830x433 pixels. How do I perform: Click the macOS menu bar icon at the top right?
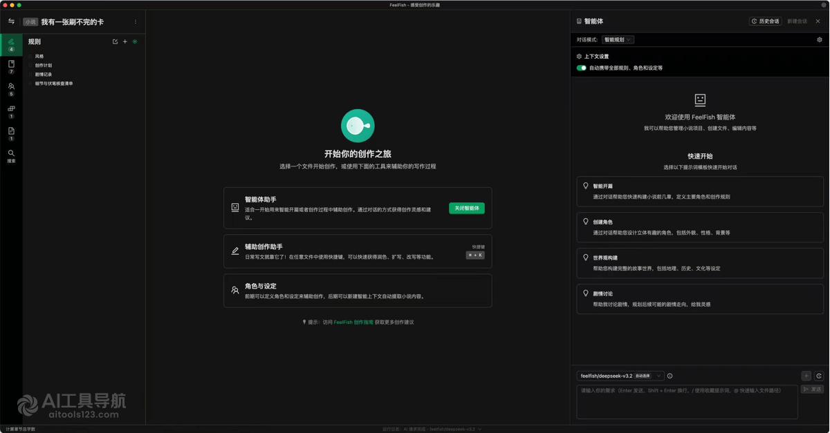click(x=824, y=5)
